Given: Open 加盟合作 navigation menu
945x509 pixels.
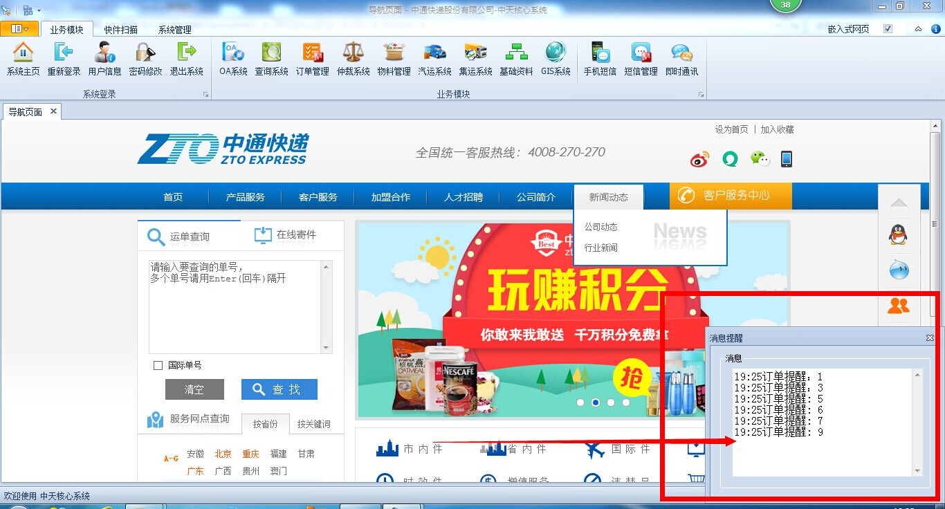Looking at the screenshot, I should pos(390,197).
